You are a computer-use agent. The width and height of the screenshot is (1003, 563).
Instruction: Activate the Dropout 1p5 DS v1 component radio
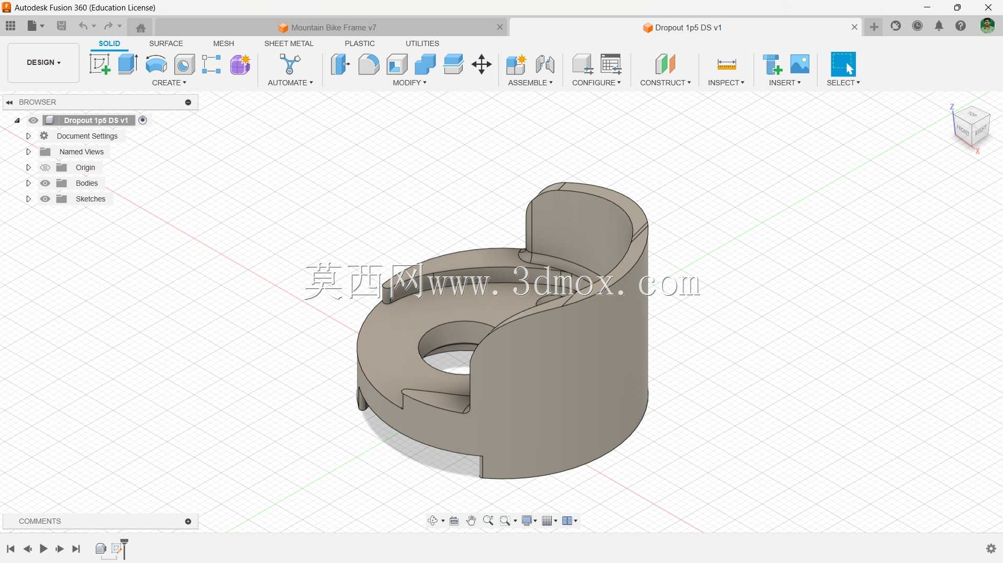tap(143, 120)
